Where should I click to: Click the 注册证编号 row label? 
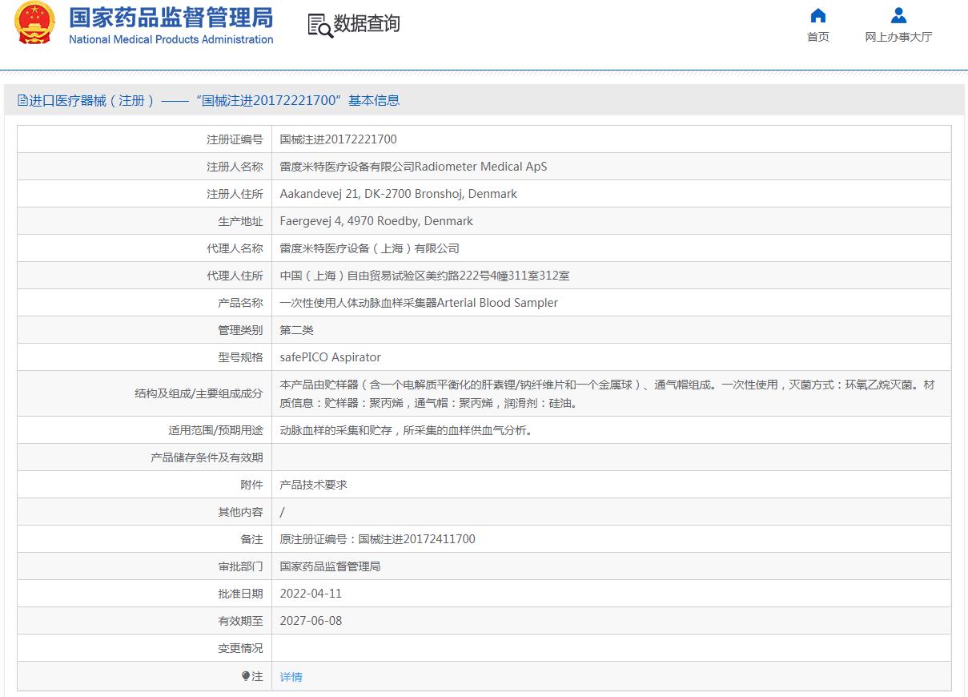(235, 139)
